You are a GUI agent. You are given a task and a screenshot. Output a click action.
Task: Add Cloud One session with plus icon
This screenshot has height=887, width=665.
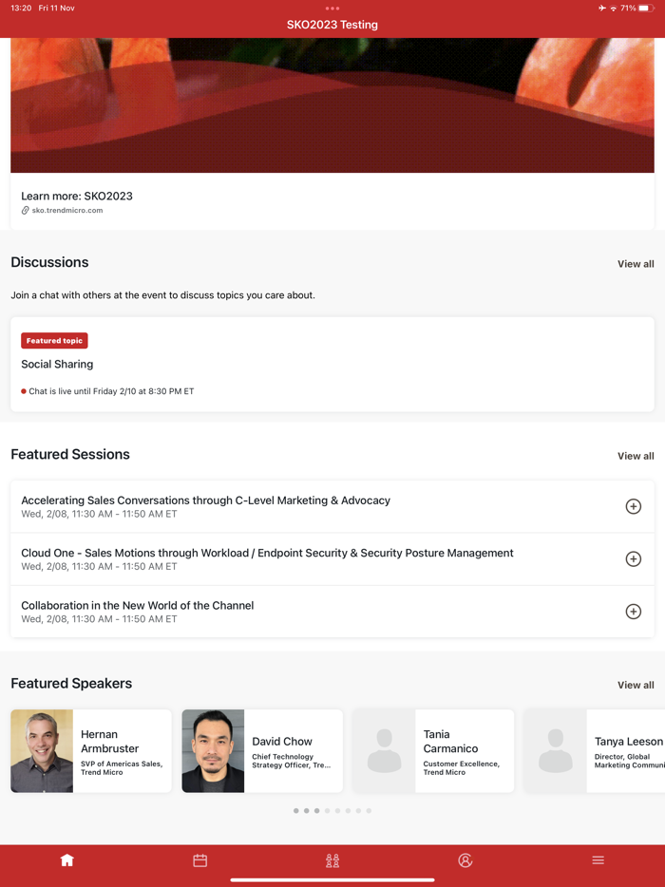[634, 559]
